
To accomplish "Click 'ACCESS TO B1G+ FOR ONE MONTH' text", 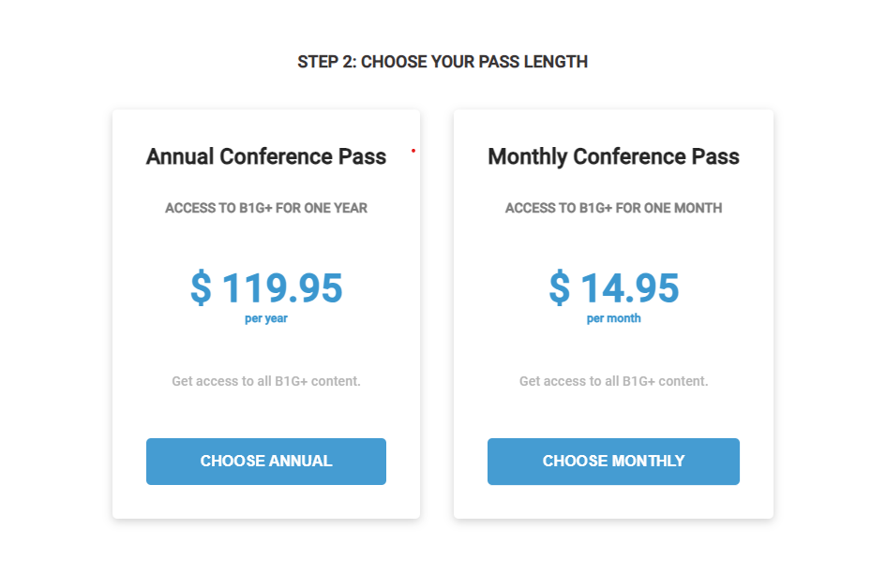I will (x=613, y=208).
